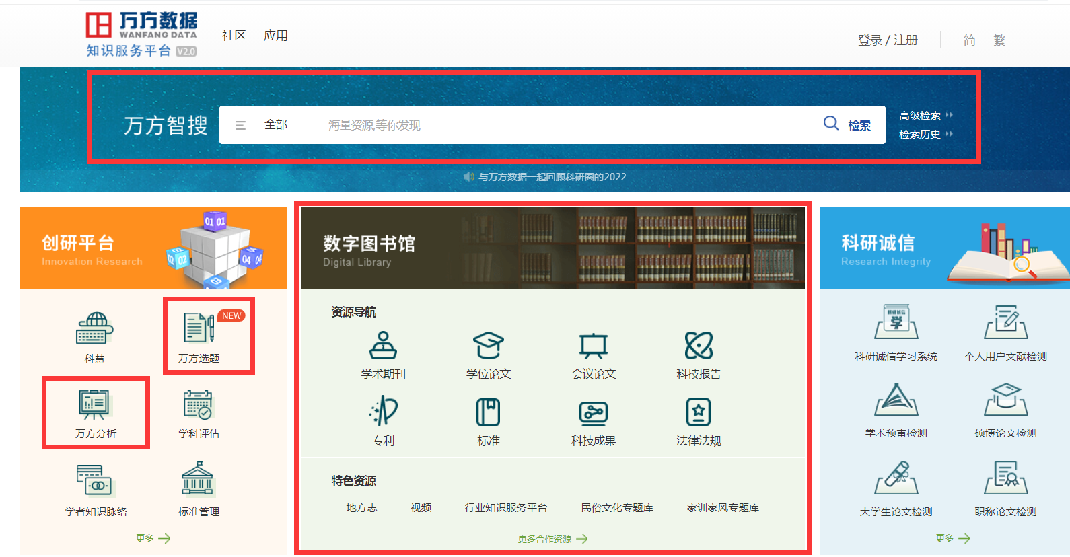Open 职称论文检测 icon

(1006, 478)
